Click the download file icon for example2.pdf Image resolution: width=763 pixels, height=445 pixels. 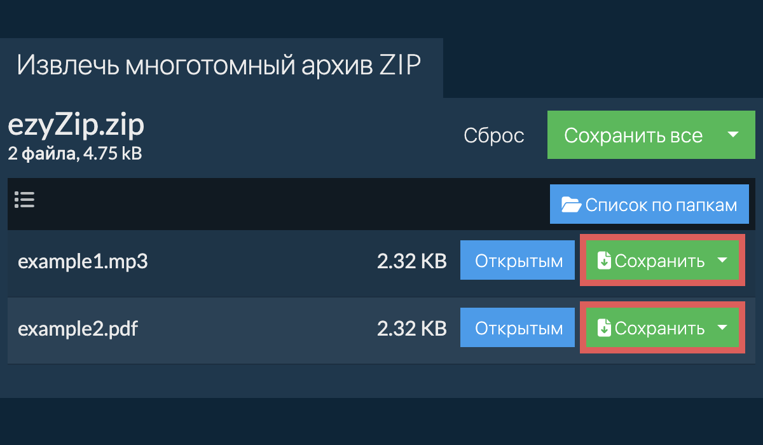604,328
